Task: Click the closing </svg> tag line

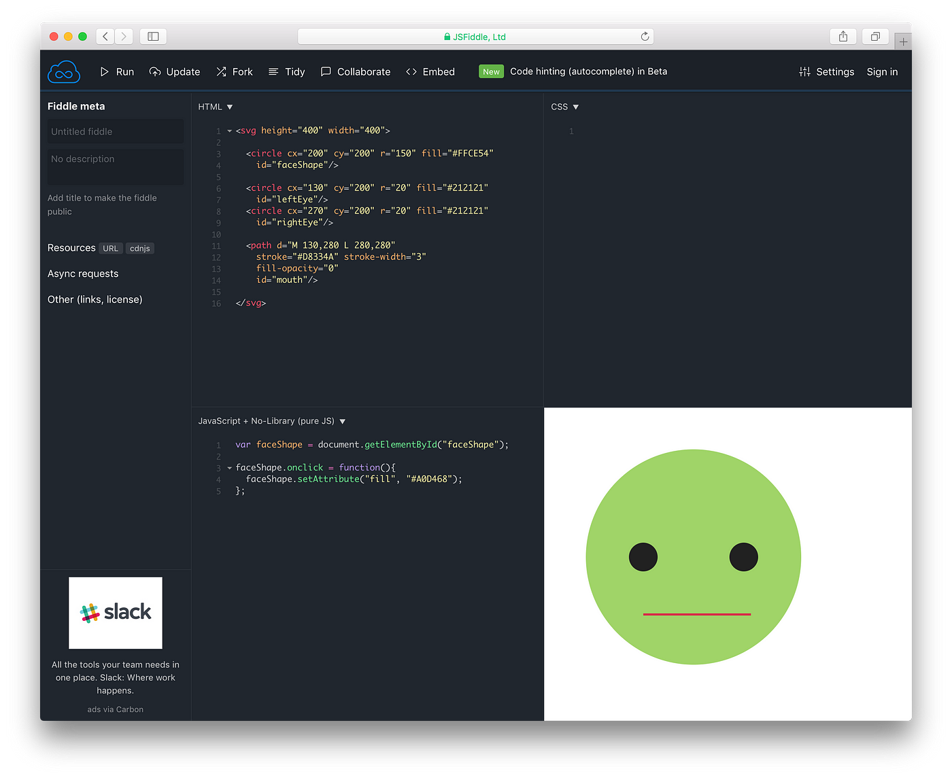Action: click(251, 303)
